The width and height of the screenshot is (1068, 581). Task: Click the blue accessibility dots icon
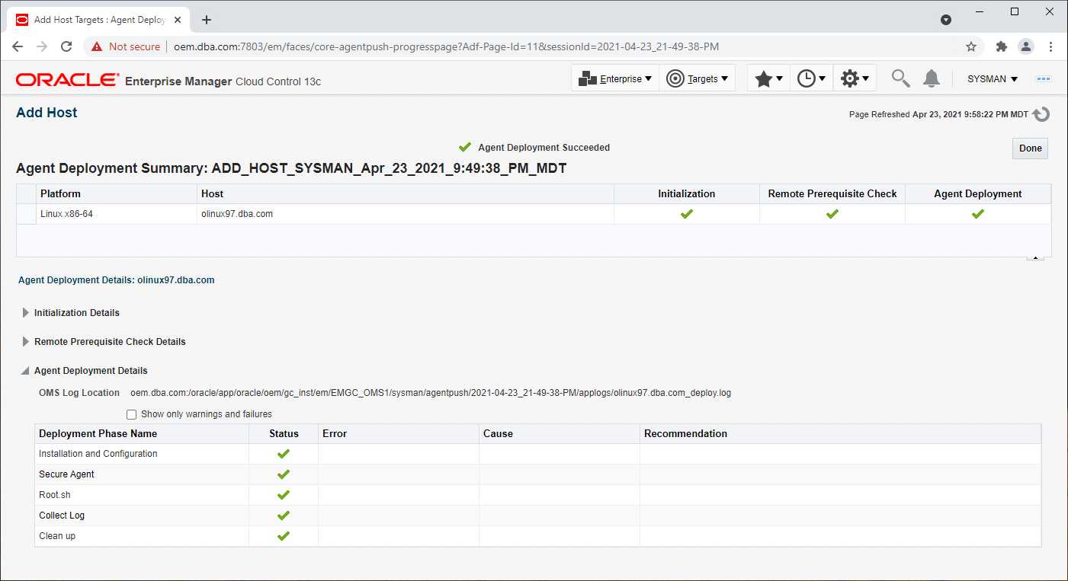click(x=1044, y=79)
